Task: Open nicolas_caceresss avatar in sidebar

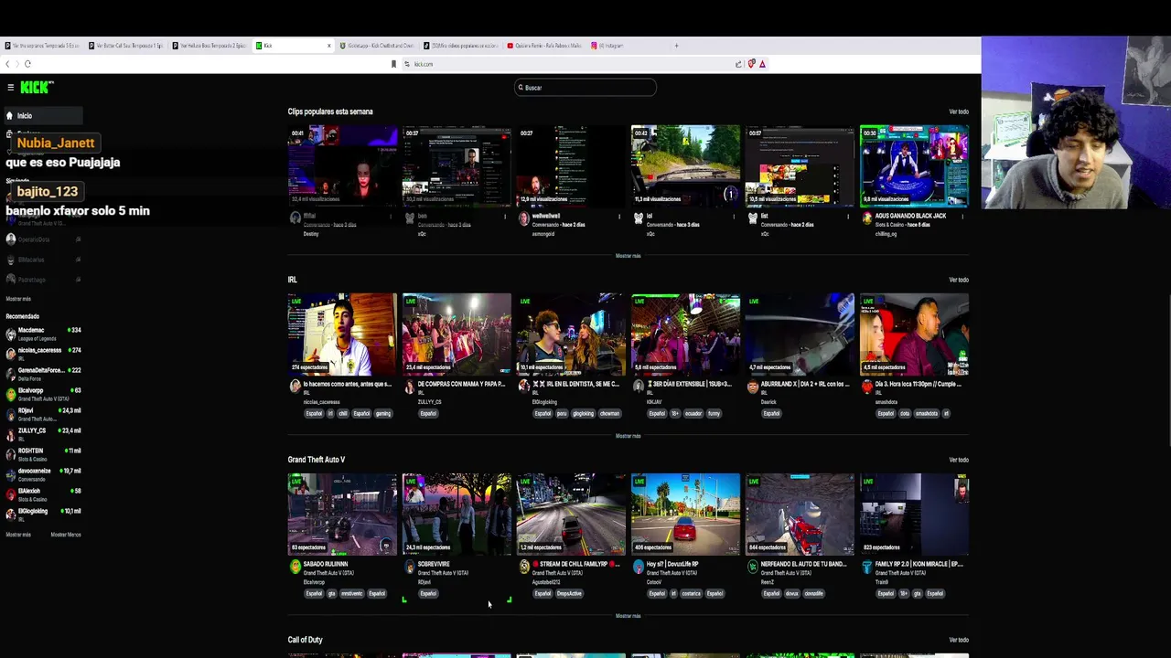Action: [11, 354]
